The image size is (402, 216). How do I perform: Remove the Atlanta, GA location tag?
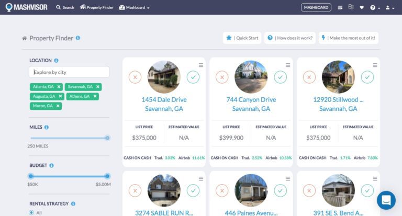tap(59, 87)
